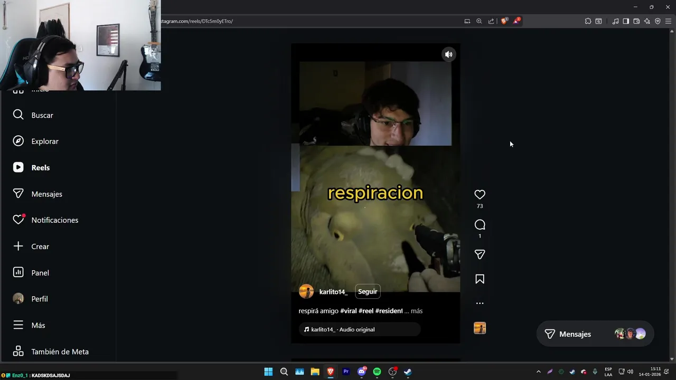
Task: Open Steam from the taskbar
Action: 408,372
